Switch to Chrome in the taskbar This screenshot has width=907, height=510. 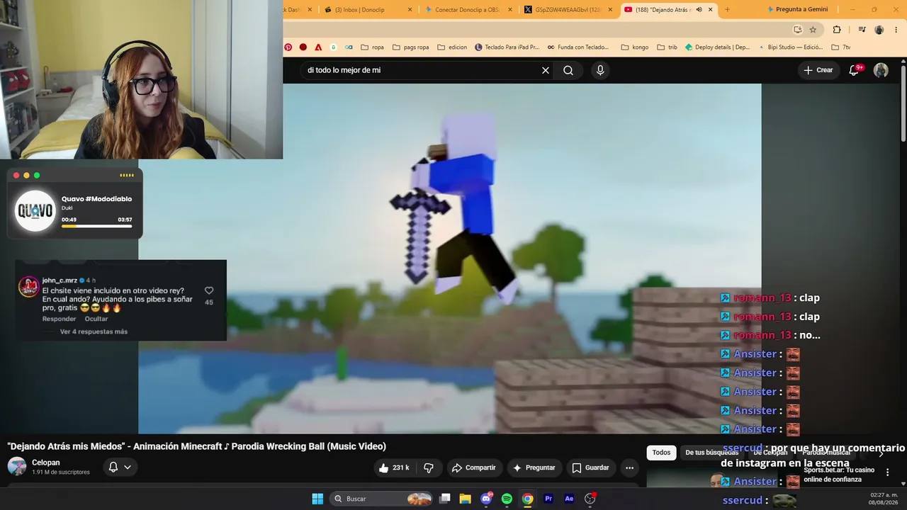coord(527,499)
